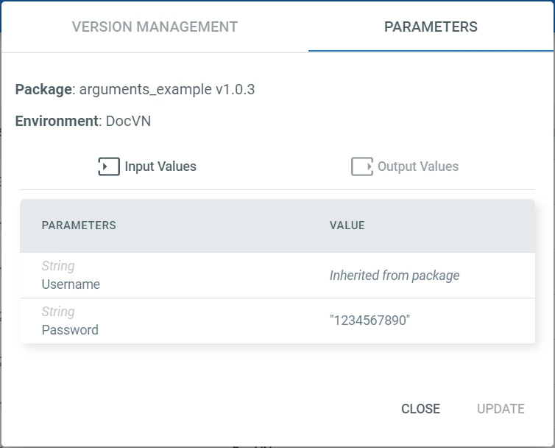The height and width of the screenshot is (448, 555).
Task: Click the CLOSE button
Action: click(x=420, y=409)
